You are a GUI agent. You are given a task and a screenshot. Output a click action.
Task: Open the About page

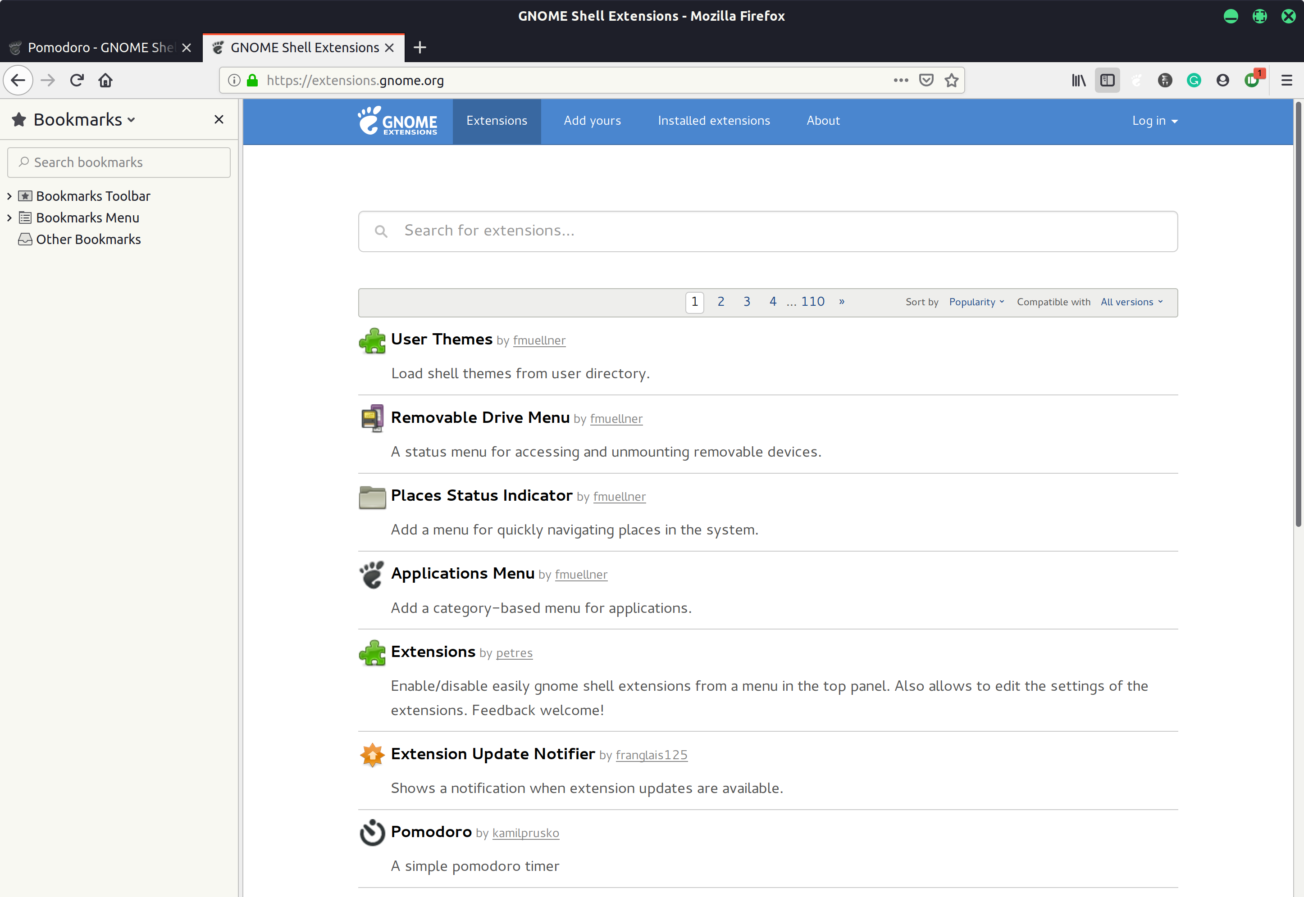point(823,121)
